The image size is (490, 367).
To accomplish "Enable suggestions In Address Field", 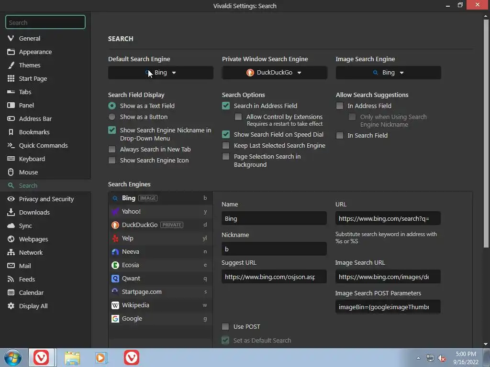I will click(340, 106).
